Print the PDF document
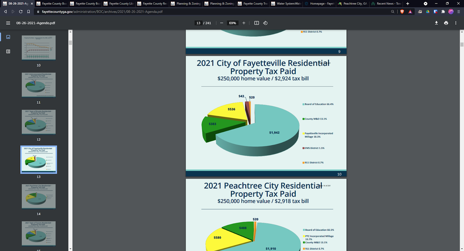 pos(446,23)
